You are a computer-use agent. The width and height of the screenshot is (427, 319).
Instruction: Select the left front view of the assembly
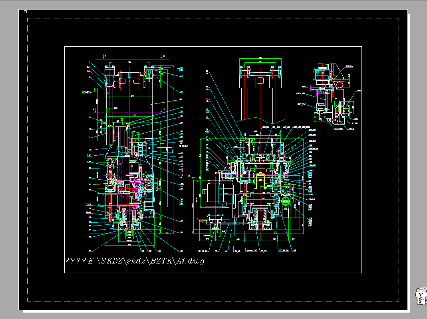(128, 152)
